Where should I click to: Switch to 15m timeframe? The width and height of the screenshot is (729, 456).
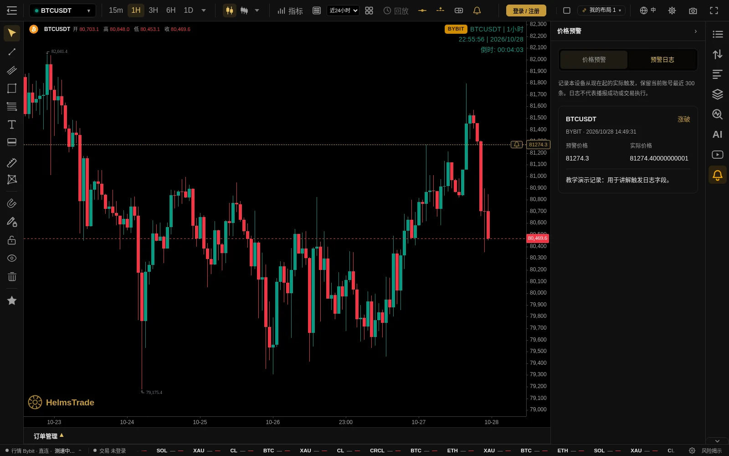[x=116, y=10]
